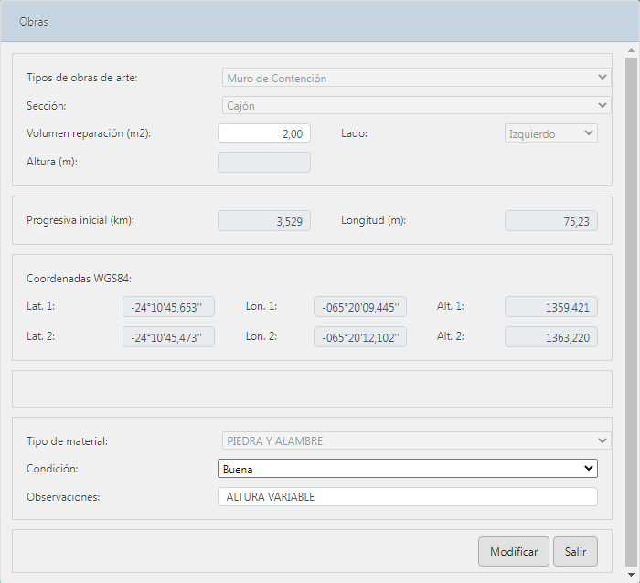Viewport: 640px width, 583px height.
Task: Focus the Lat. 2 coordinate field
Action: [x=168, y=336]
